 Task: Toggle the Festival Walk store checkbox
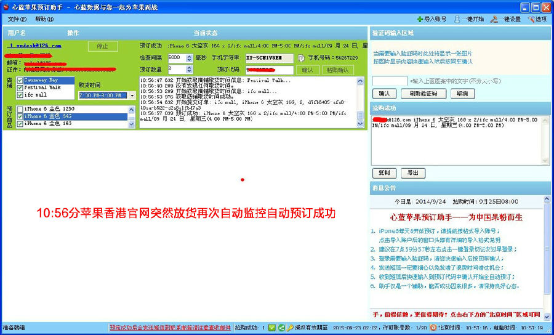[20, 87]
